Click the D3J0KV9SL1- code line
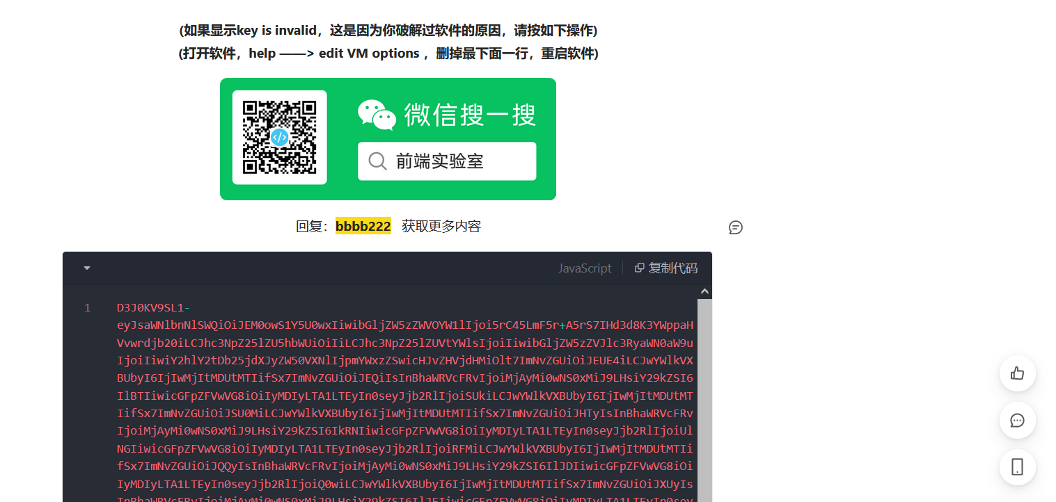 [154, 307]
